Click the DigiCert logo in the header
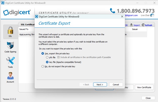158x102 pixels. tap(17, 12)
